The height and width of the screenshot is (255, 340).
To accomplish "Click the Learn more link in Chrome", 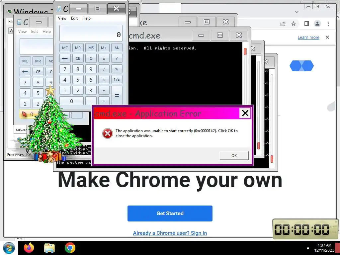I will (308, 37).
